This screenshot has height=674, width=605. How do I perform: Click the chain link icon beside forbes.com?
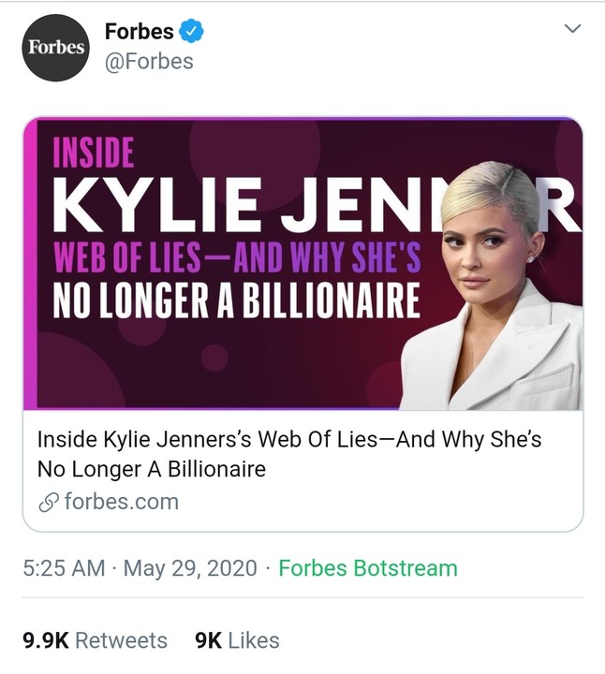coord(48,501)
